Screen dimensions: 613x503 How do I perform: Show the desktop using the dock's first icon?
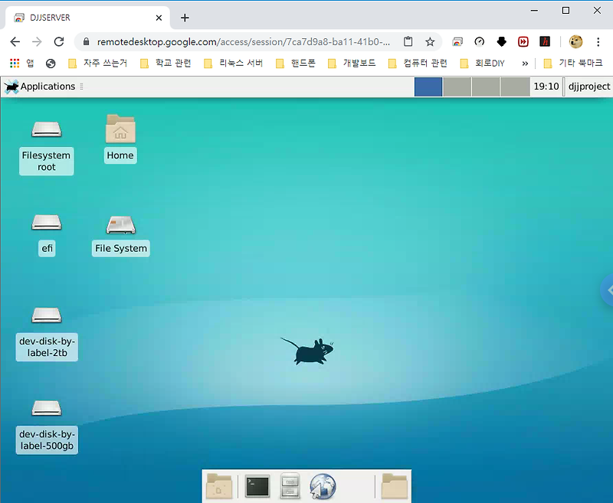[219, 486]
